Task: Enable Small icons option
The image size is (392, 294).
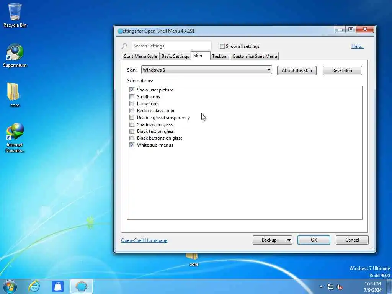Action: pyautogui.click(x=132, y=97)
